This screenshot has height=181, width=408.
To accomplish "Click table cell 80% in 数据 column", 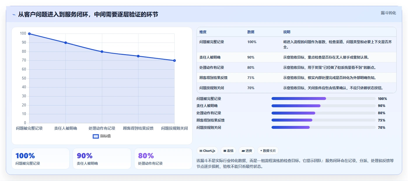I will pos(251,68).
